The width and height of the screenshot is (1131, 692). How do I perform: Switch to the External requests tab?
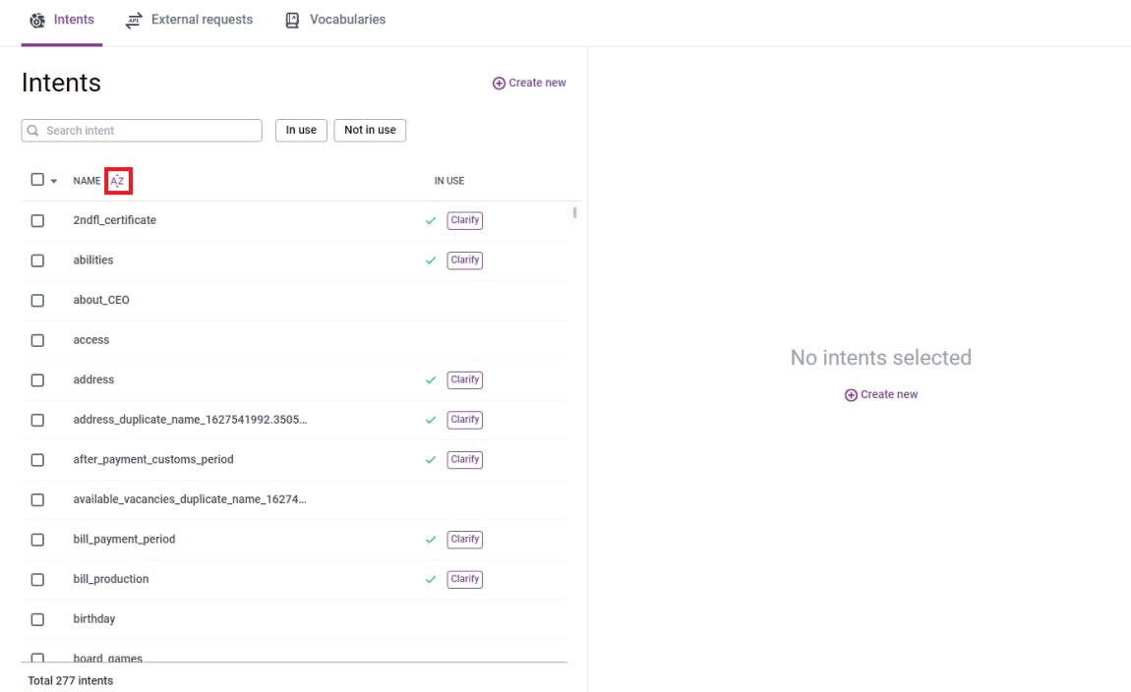tap(201, 20)
